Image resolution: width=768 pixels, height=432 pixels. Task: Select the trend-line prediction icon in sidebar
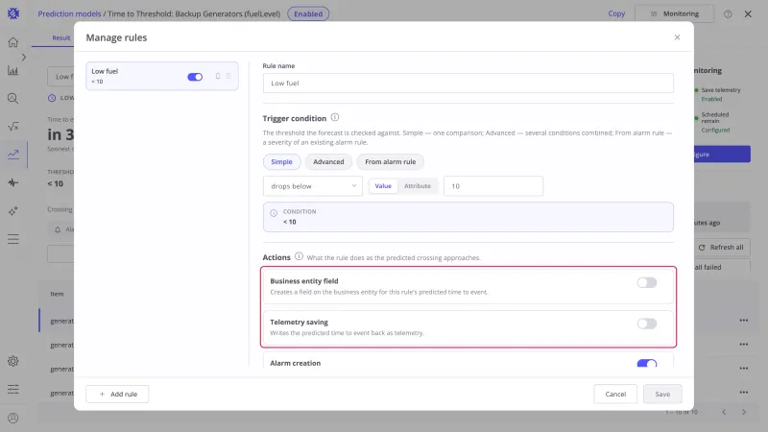click(13, 155)
